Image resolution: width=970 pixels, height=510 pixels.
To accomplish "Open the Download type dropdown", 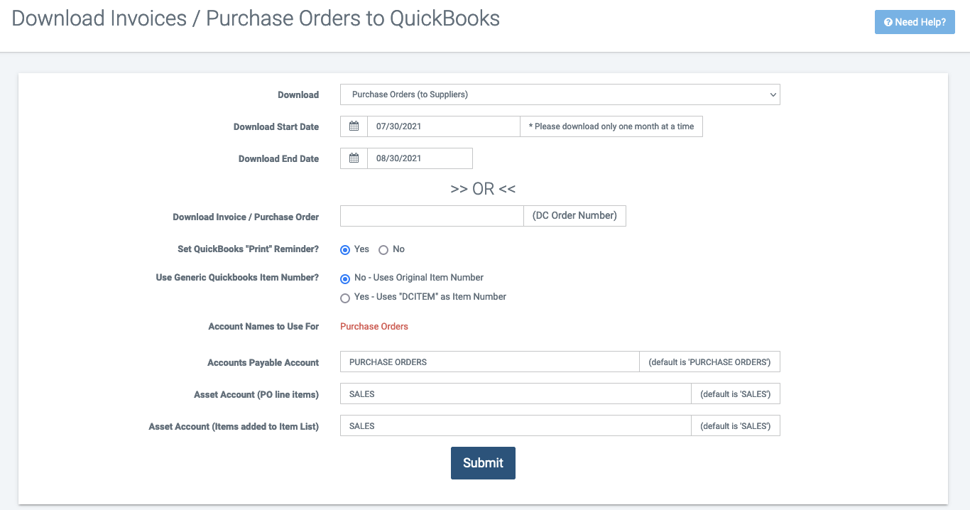I will tap(560, 94).
